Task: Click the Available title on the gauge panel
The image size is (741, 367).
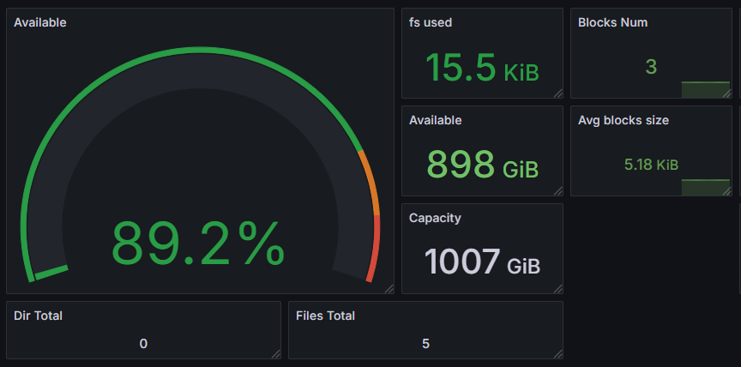Action: [x=40, y=22]
